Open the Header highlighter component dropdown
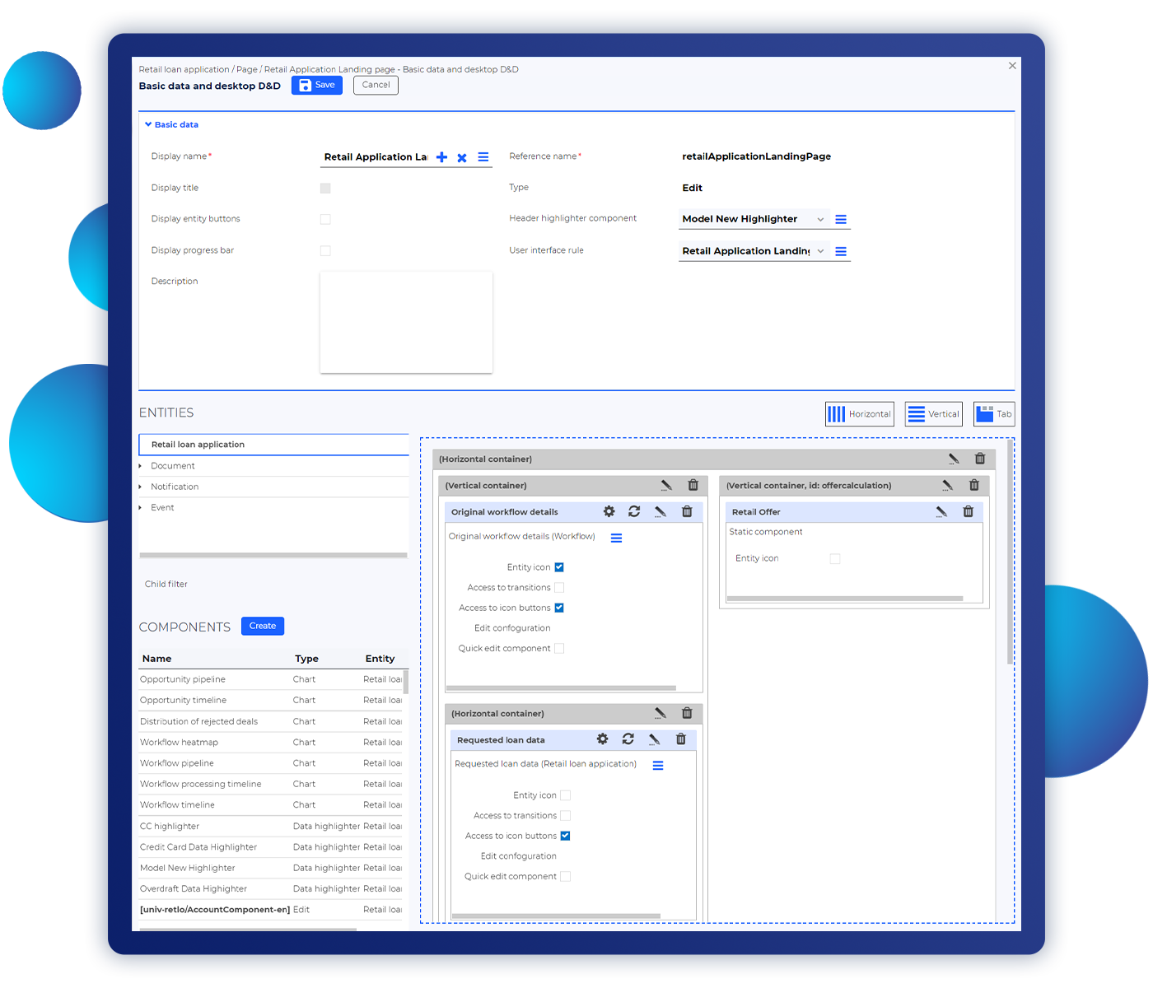 pyautogui.click(x=820, y=219)
